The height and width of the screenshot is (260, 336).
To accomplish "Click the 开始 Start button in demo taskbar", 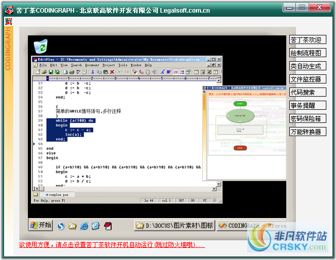I will coord(41,225).
